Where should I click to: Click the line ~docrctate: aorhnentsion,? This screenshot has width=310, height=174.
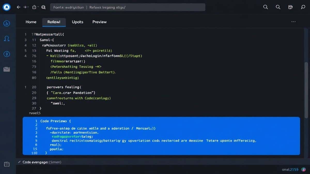[x=74, y=132]
